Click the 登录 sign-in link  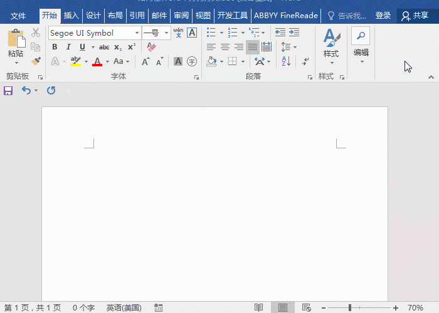383,16
